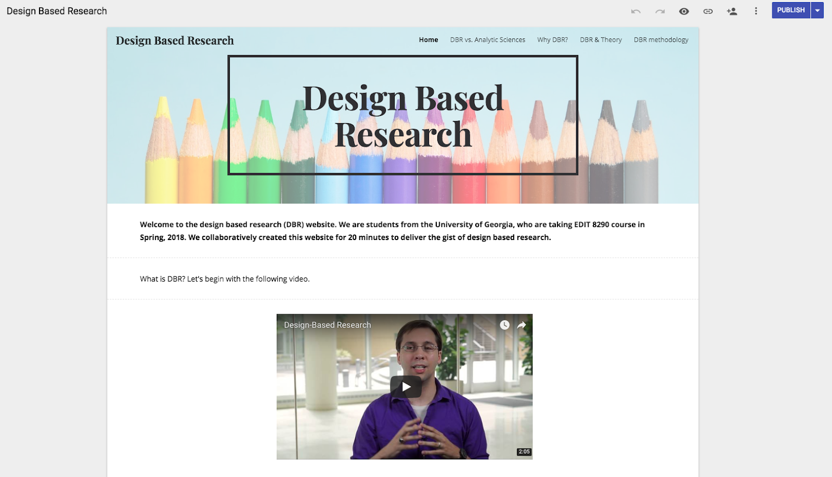Expand the publish dropdown arrow

pos(817,10)
